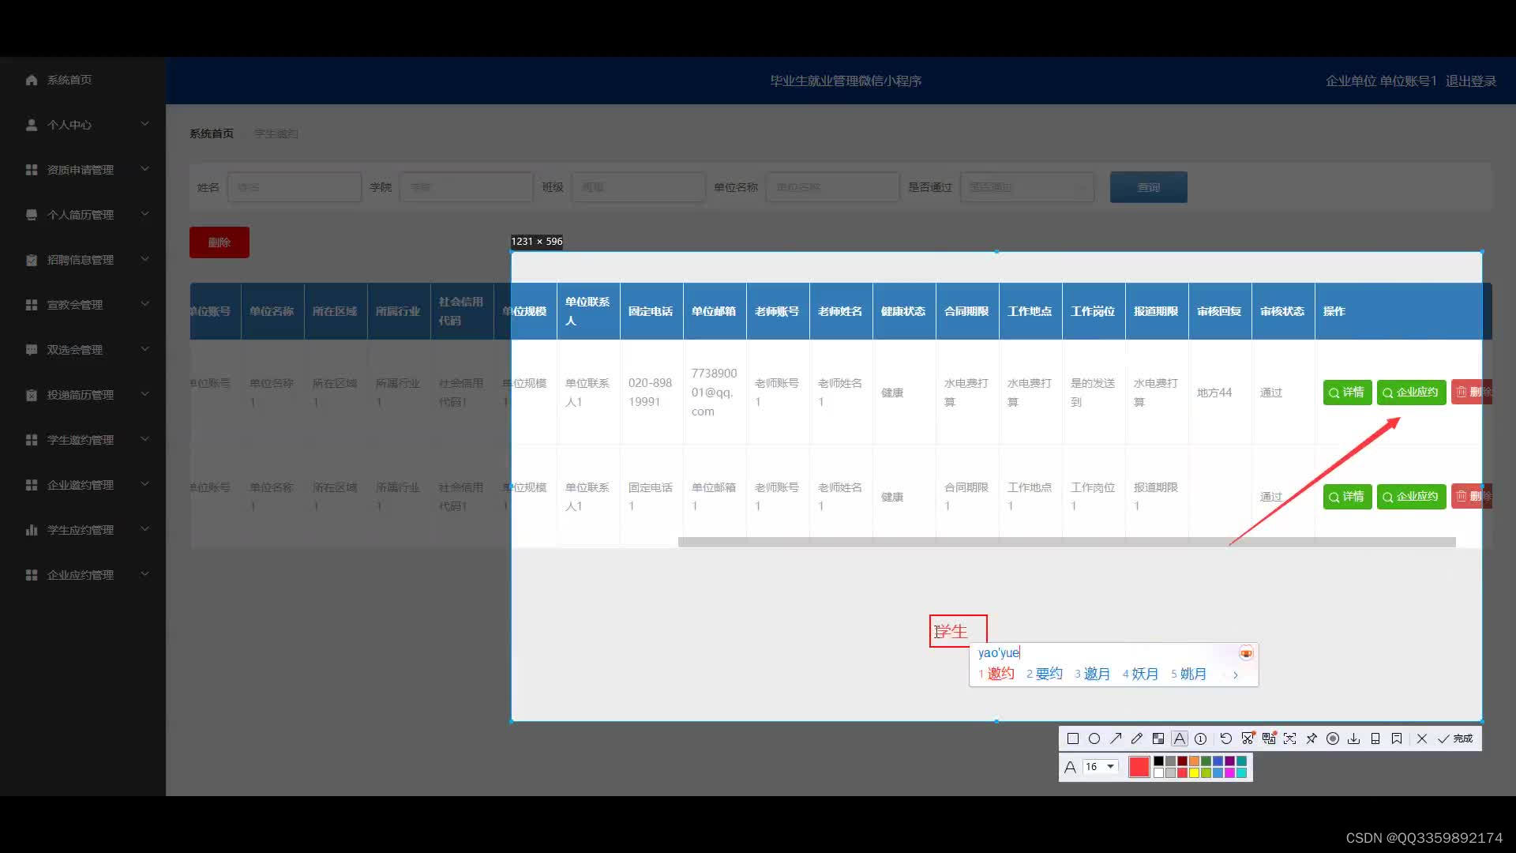Click the 单位名称 filter input

pos(833,187)
